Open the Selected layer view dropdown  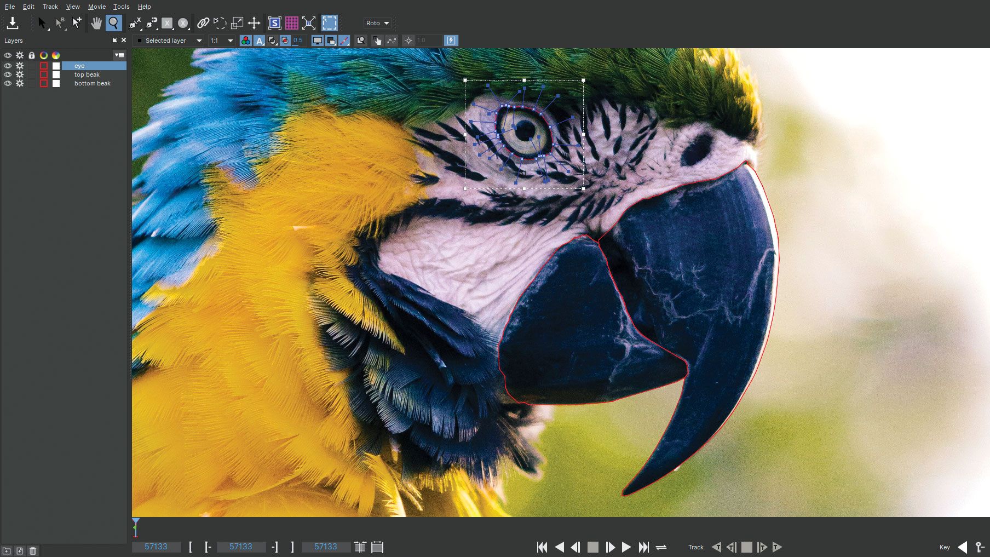click(x=168, y=41)
